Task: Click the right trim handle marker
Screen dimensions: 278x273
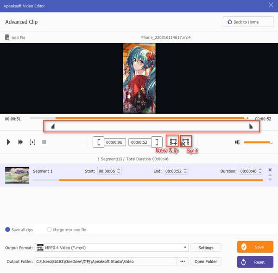Action: point(251,126)
